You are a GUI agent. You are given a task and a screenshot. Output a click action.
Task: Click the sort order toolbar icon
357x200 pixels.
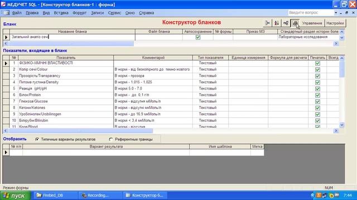tap(277, 23)
